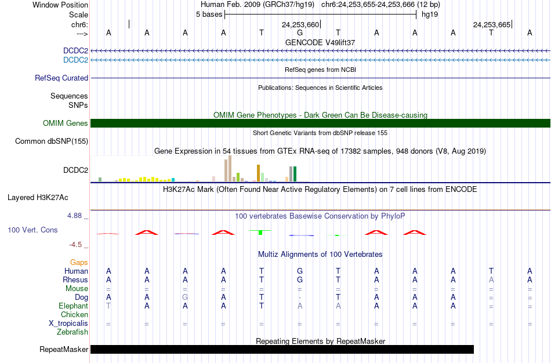Click the G base in the top sequence row

300,32
